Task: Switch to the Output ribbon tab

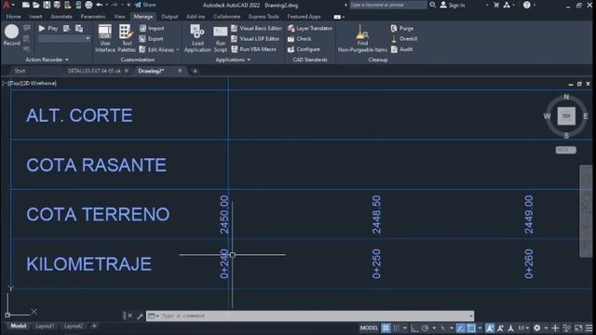Action: [x=169, y=17]
